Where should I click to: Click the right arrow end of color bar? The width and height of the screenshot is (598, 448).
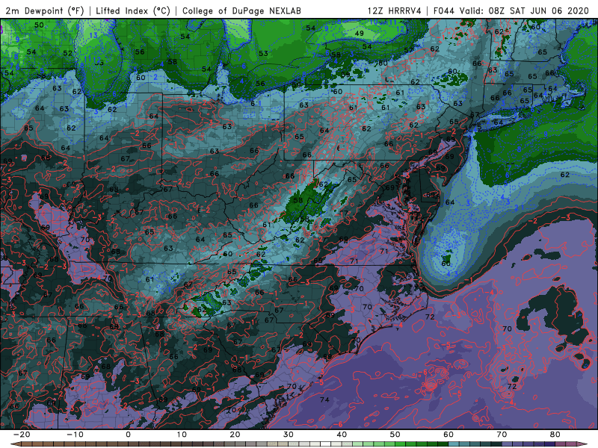pos(583,444)
